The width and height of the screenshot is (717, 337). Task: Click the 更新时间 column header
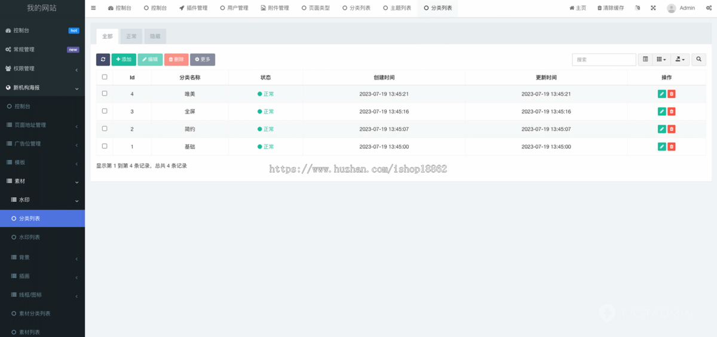click(x=546, y=78)
